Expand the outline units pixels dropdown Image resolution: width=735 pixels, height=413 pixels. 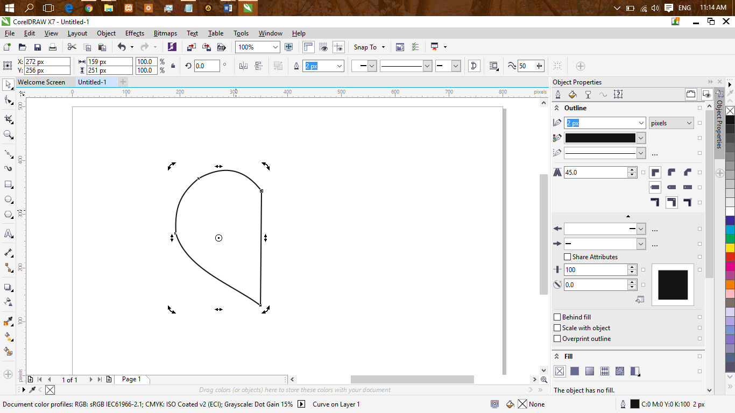(x=672, y=123)
